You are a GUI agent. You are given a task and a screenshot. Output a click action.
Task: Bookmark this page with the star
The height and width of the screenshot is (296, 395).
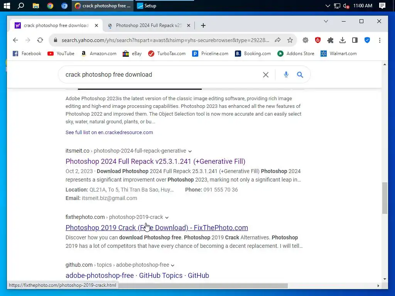(x=290, y=40)
